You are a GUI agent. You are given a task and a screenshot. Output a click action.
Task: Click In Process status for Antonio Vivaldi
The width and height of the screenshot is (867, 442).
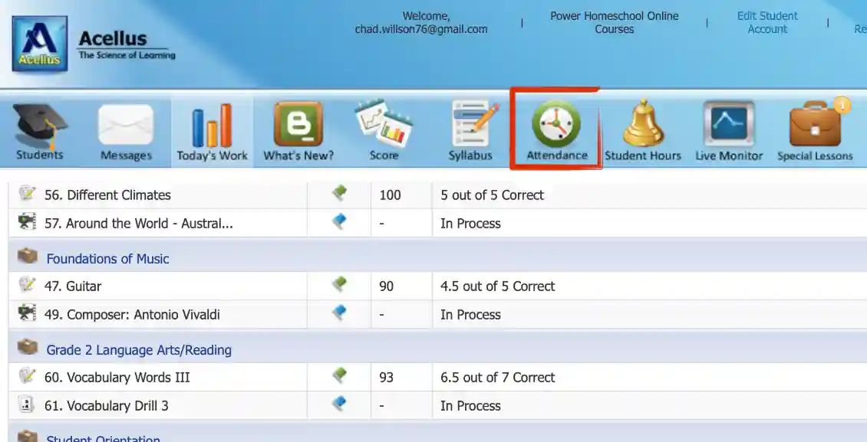[x=470, y=315]
